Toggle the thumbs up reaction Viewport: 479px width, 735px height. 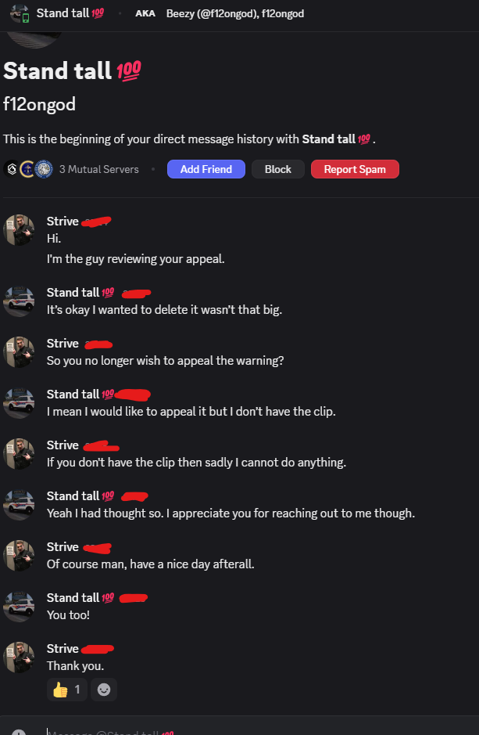click(67, 690)
